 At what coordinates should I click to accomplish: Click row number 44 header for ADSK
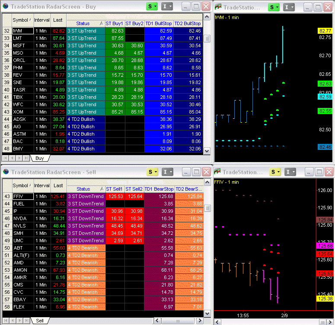7,119
